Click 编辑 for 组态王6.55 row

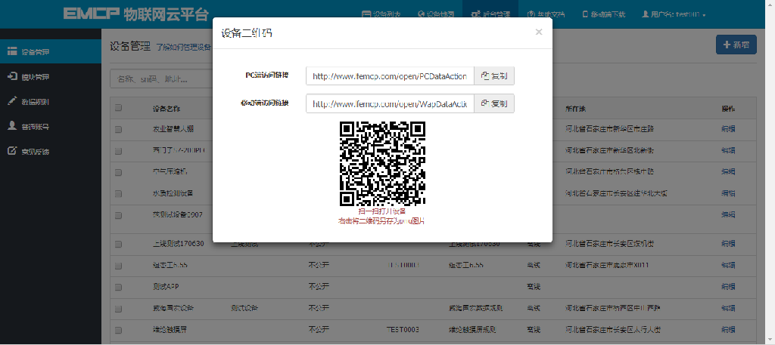click(x=728, y=265)
